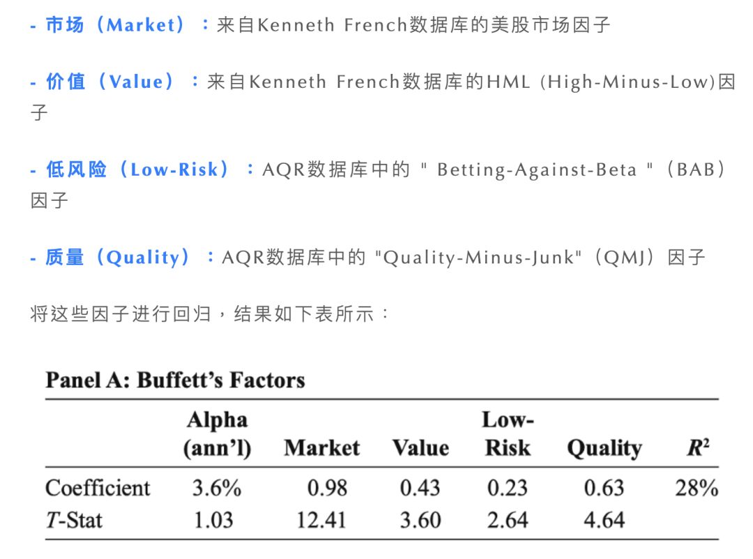Click the "Betting-Against-Beta" quoted text

tap(537, 170)
